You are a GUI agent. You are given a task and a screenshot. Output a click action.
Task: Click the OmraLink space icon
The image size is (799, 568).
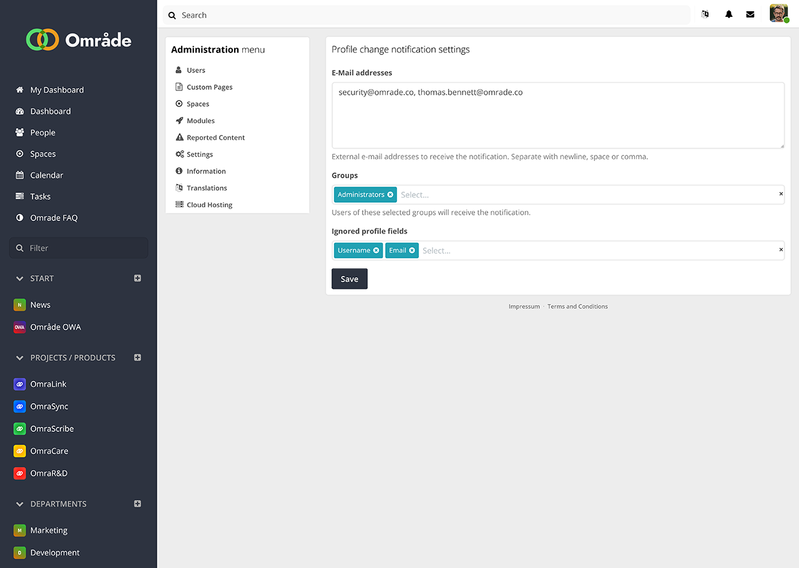click(19, 384)
